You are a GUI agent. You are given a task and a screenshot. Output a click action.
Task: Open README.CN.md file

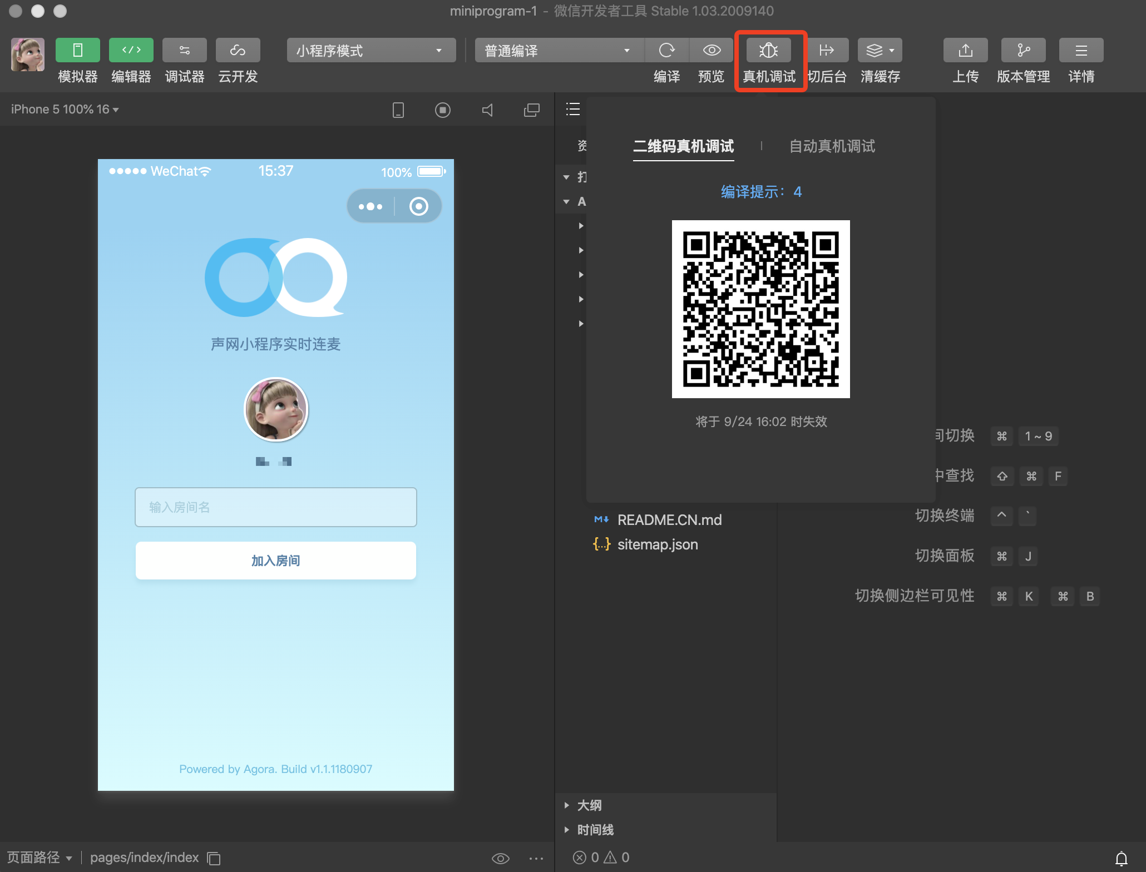tap(669, 520)
